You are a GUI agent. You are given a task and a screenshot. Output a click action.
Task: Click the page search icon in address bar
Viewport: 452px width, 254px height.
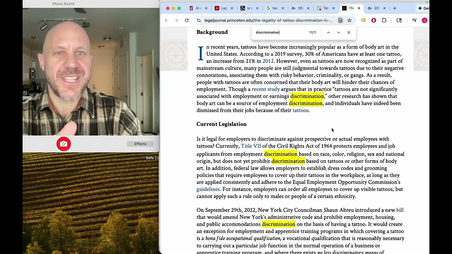click(340, 20)
